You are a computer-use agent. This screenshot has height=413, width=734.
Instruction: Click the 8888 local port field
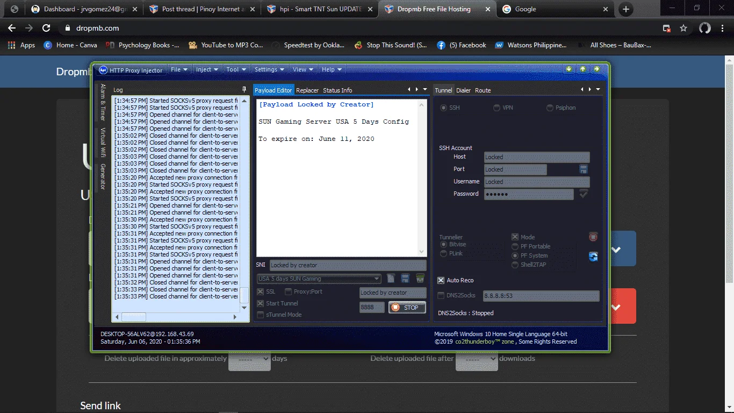coord(372,308)
